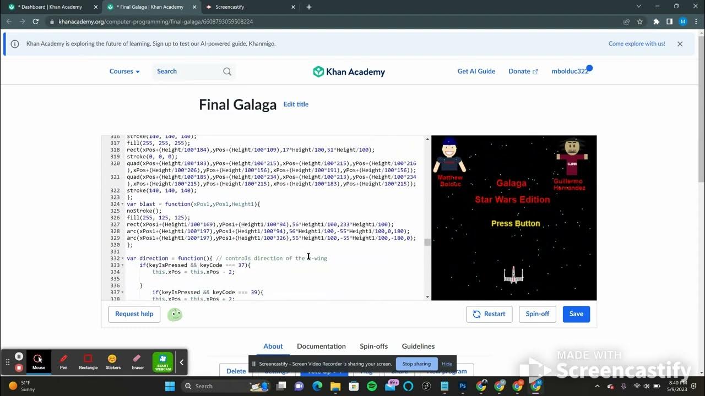Switch to the Spin-offs tab
This screenshot has width=705, height=396.
click(373, 346)
